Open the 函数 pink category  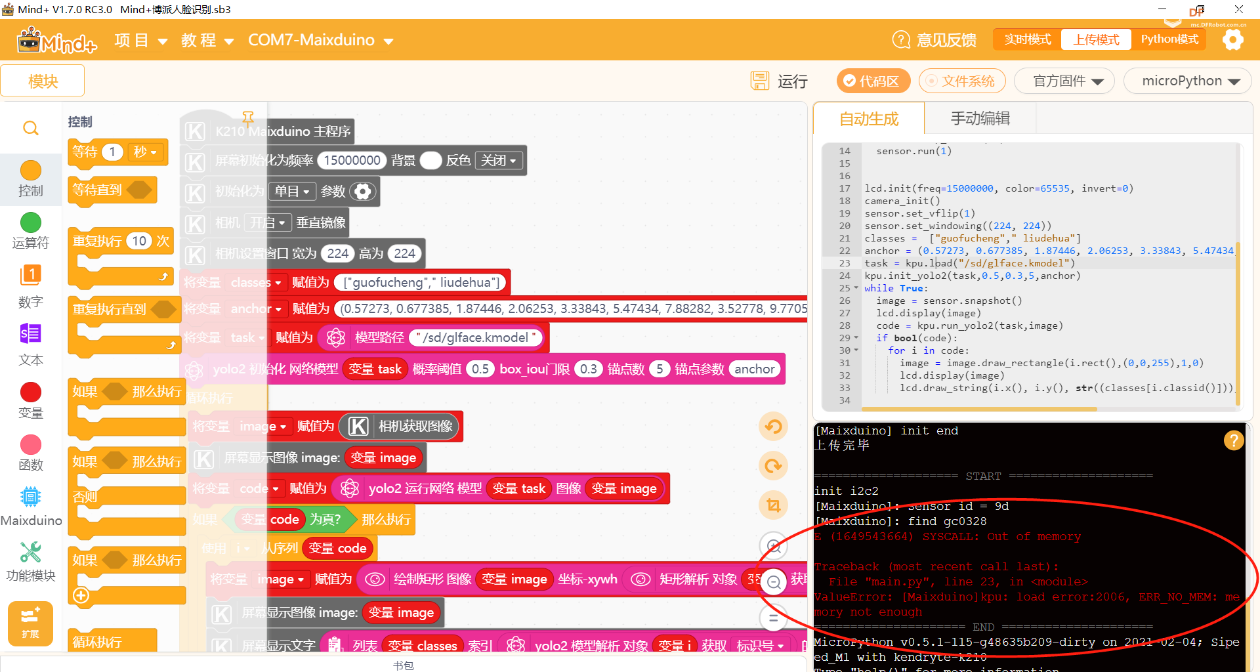pyautogui.click(x=31, y=444)
